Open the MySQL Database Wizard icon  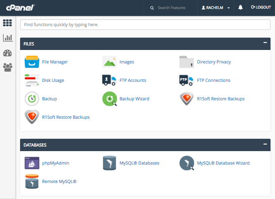pos(187,163)
